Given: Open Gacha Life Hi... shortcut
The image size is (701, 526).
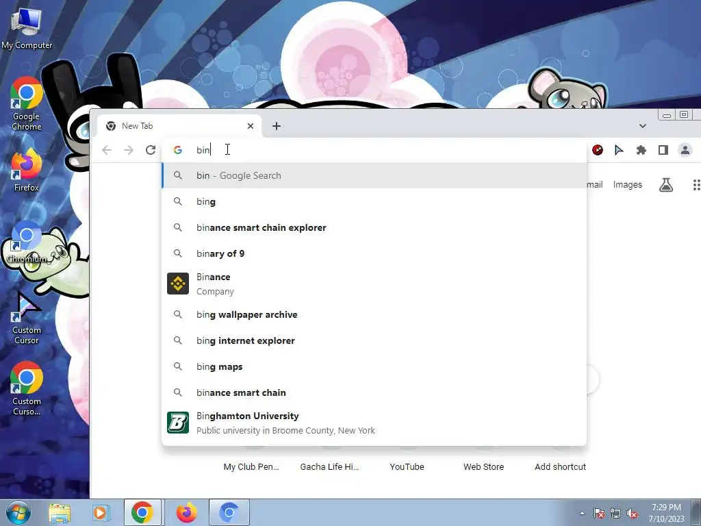Looking at the screenshot, I should click(329, 466).
